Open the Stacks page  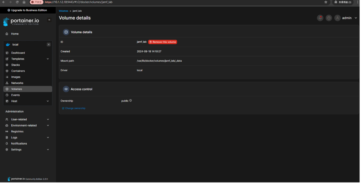(x=15, y=65)
